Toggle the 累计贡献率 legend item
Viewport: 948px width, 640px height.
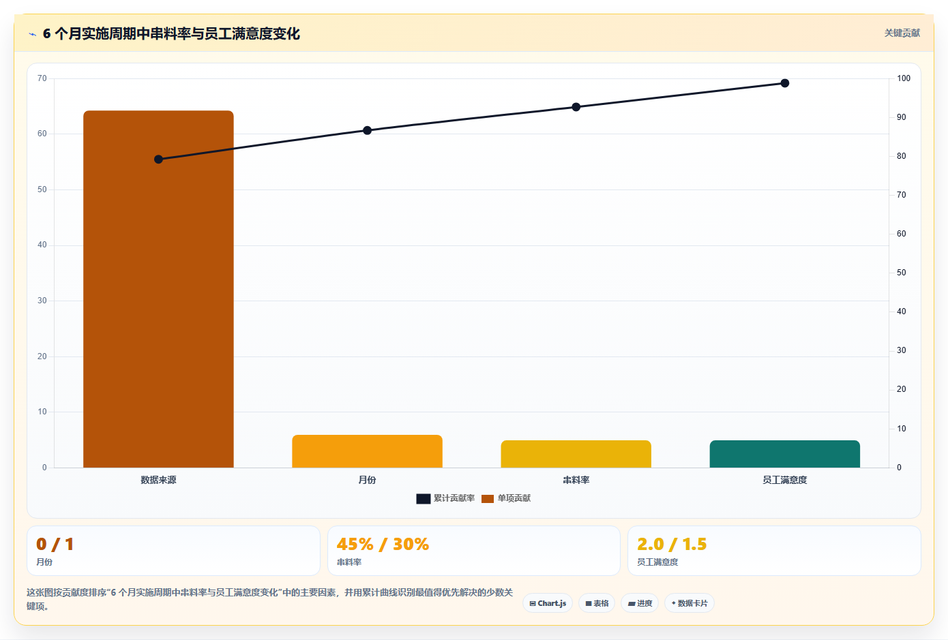coord(445,498)
